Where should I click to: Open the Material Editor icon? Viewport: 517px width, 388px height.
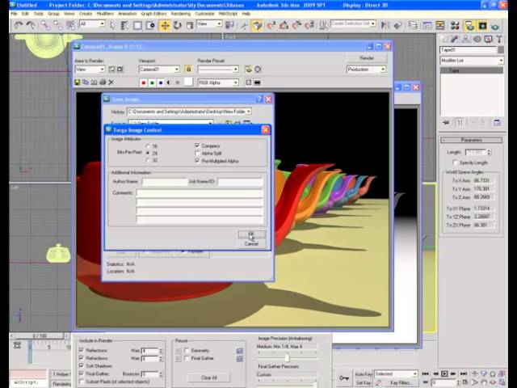456,25
